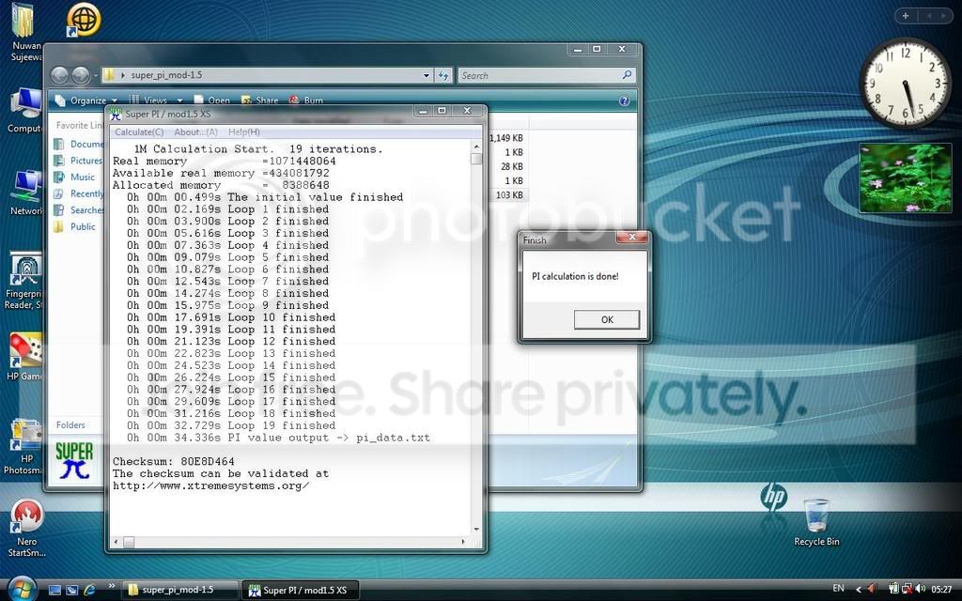Click the Super PI vertical scrollbar down arrow
Screen dimensions: 962x601
476,530
